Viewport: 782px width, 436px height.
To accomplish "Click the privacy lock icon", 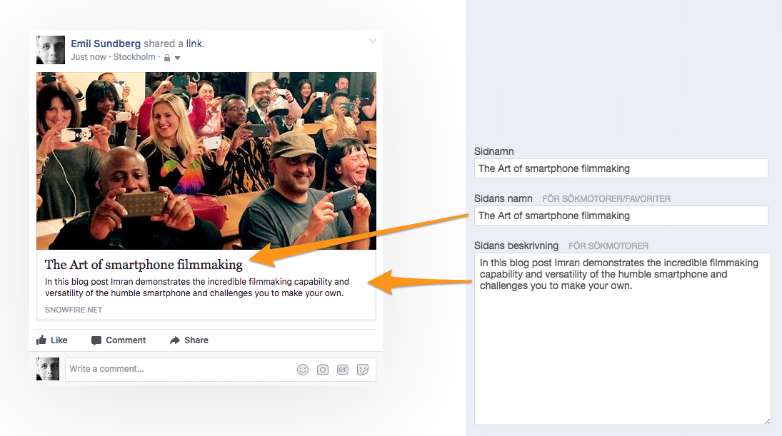I will click(x=167, y=58).
